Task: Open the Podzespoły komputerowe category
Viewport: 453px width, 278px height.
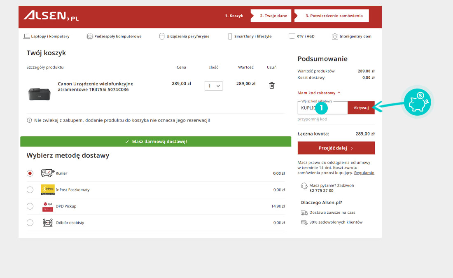Action: pos(114,36)
